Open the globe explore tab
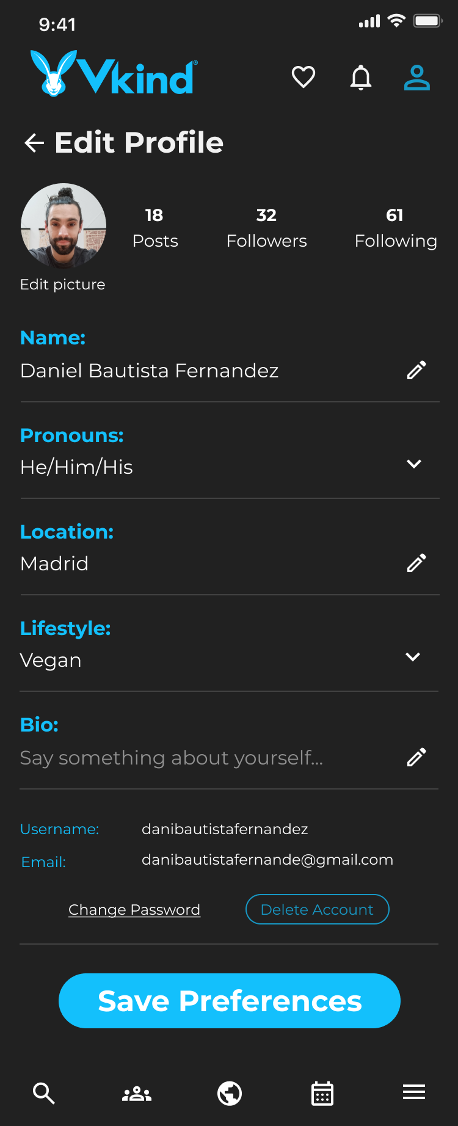The width and height of the screenshot is (458, 1126). click(x=230, y=1093)
